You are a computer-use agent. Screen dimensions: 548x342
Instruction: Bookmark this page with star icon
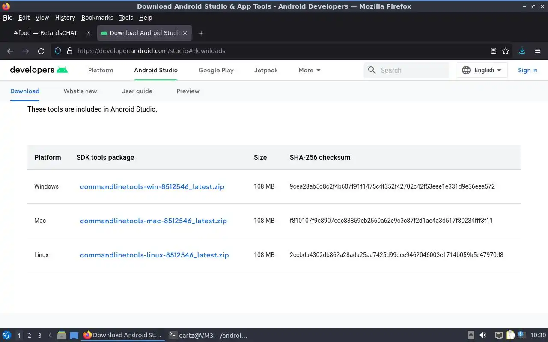point(506,51)
